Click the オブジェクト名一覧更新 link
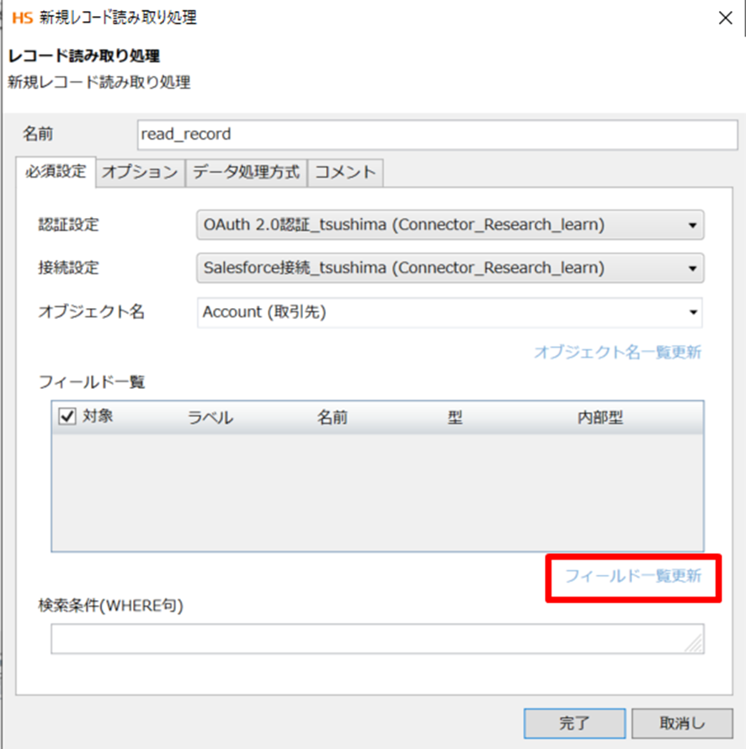746x749 pixels. pyautogui.click(x=617, y=353)
